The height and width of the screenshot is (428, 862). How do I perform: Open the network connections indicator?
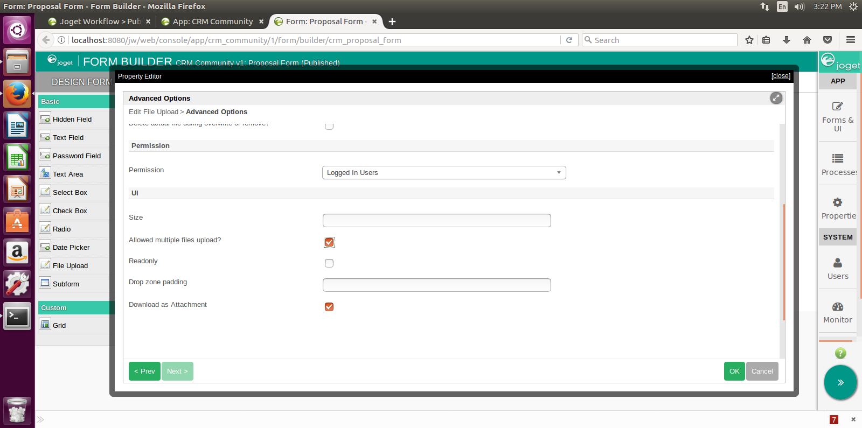click(765, 6)
